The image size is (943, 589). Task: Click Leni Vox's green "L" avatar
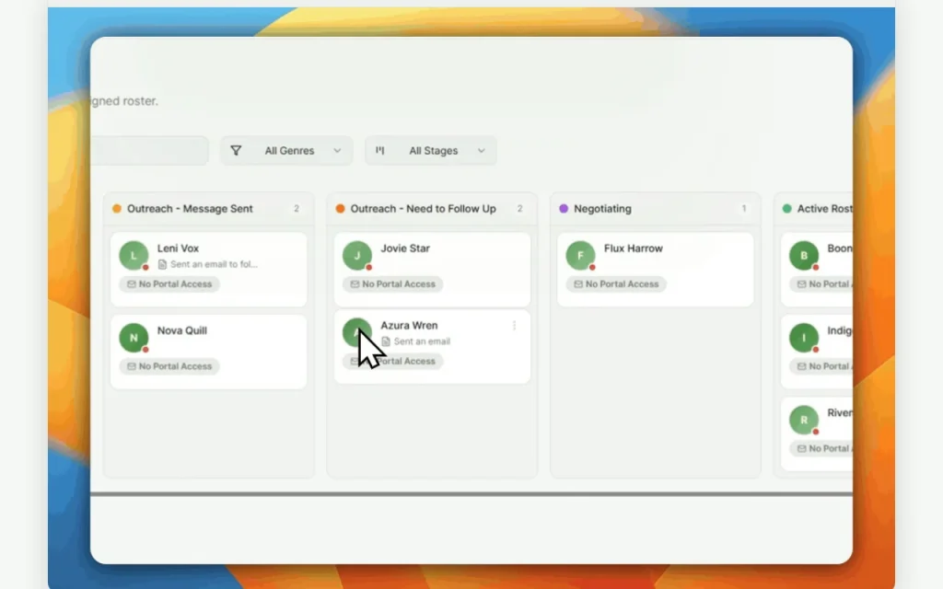pos(134,256)
